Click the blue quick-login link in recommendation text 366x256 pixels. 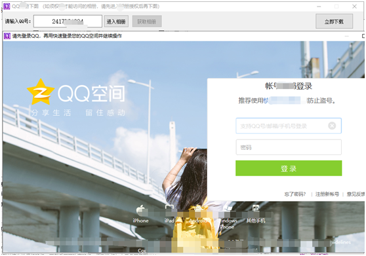coord(285,100)
